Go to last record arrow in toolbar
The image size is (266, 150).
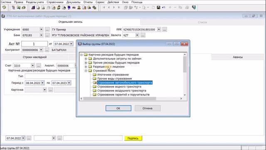119,7
